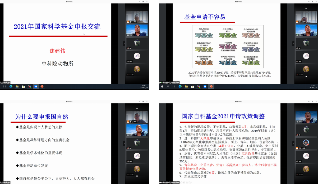Open Task View in top-left panel taskbar
Image resolution: width=318 pixels, height=184 pixels.
(x=4, y=86)
